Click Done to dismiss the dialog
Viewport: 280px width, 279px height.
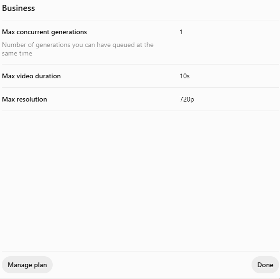click(x=265, y=265)
